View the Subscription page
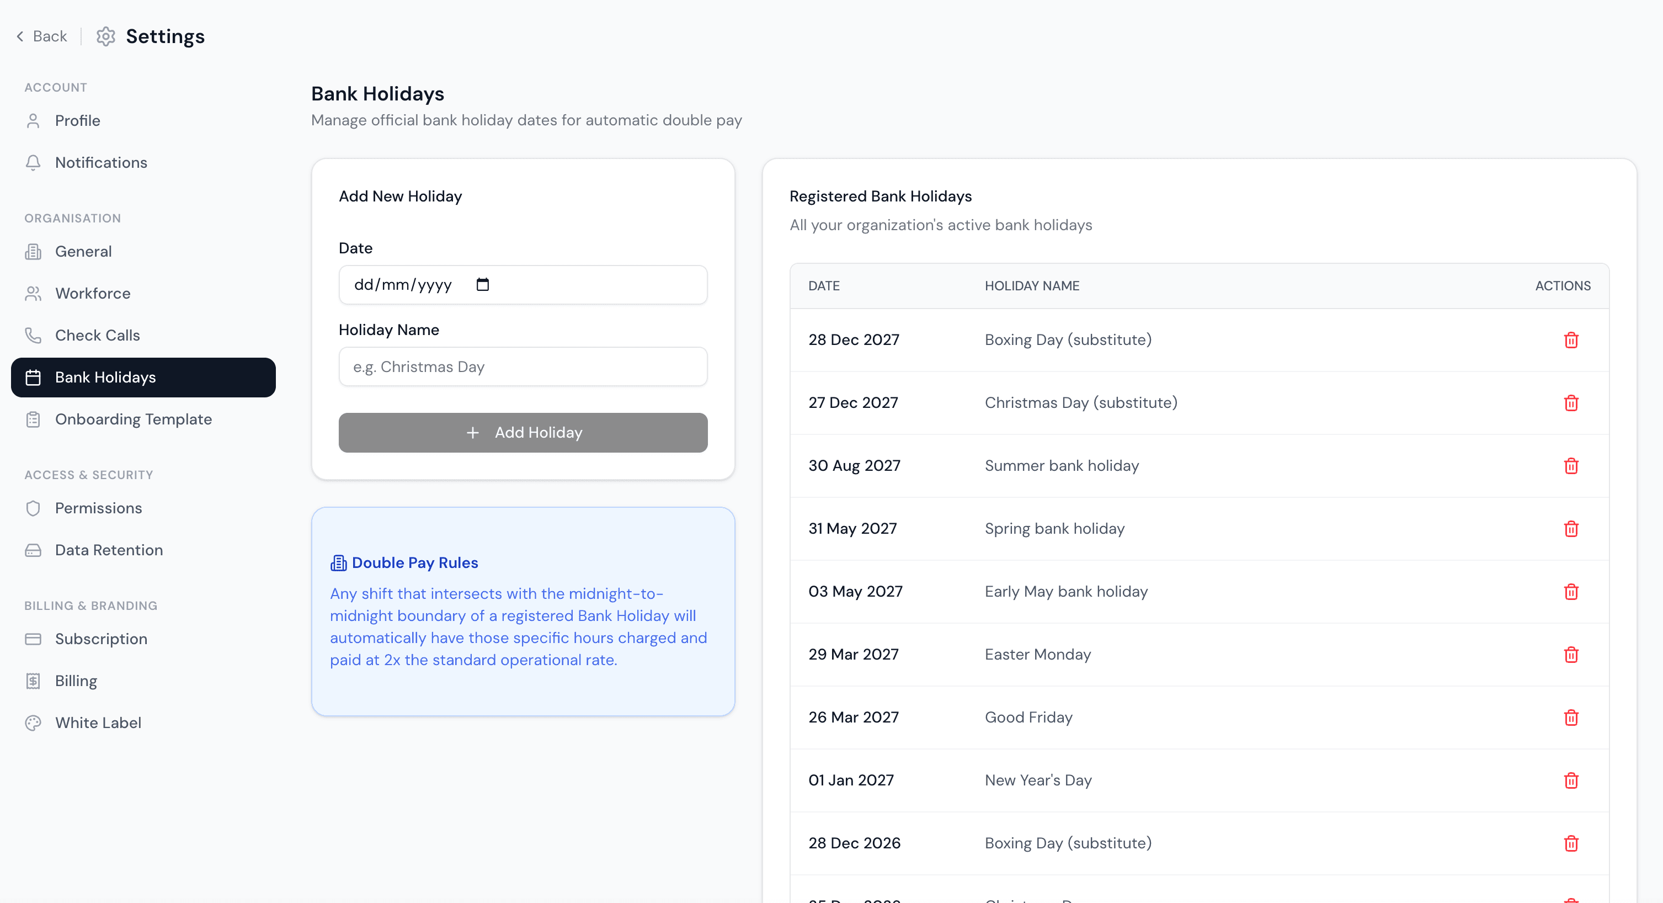This screenshot has height=903, width=1663. point(143,639)
